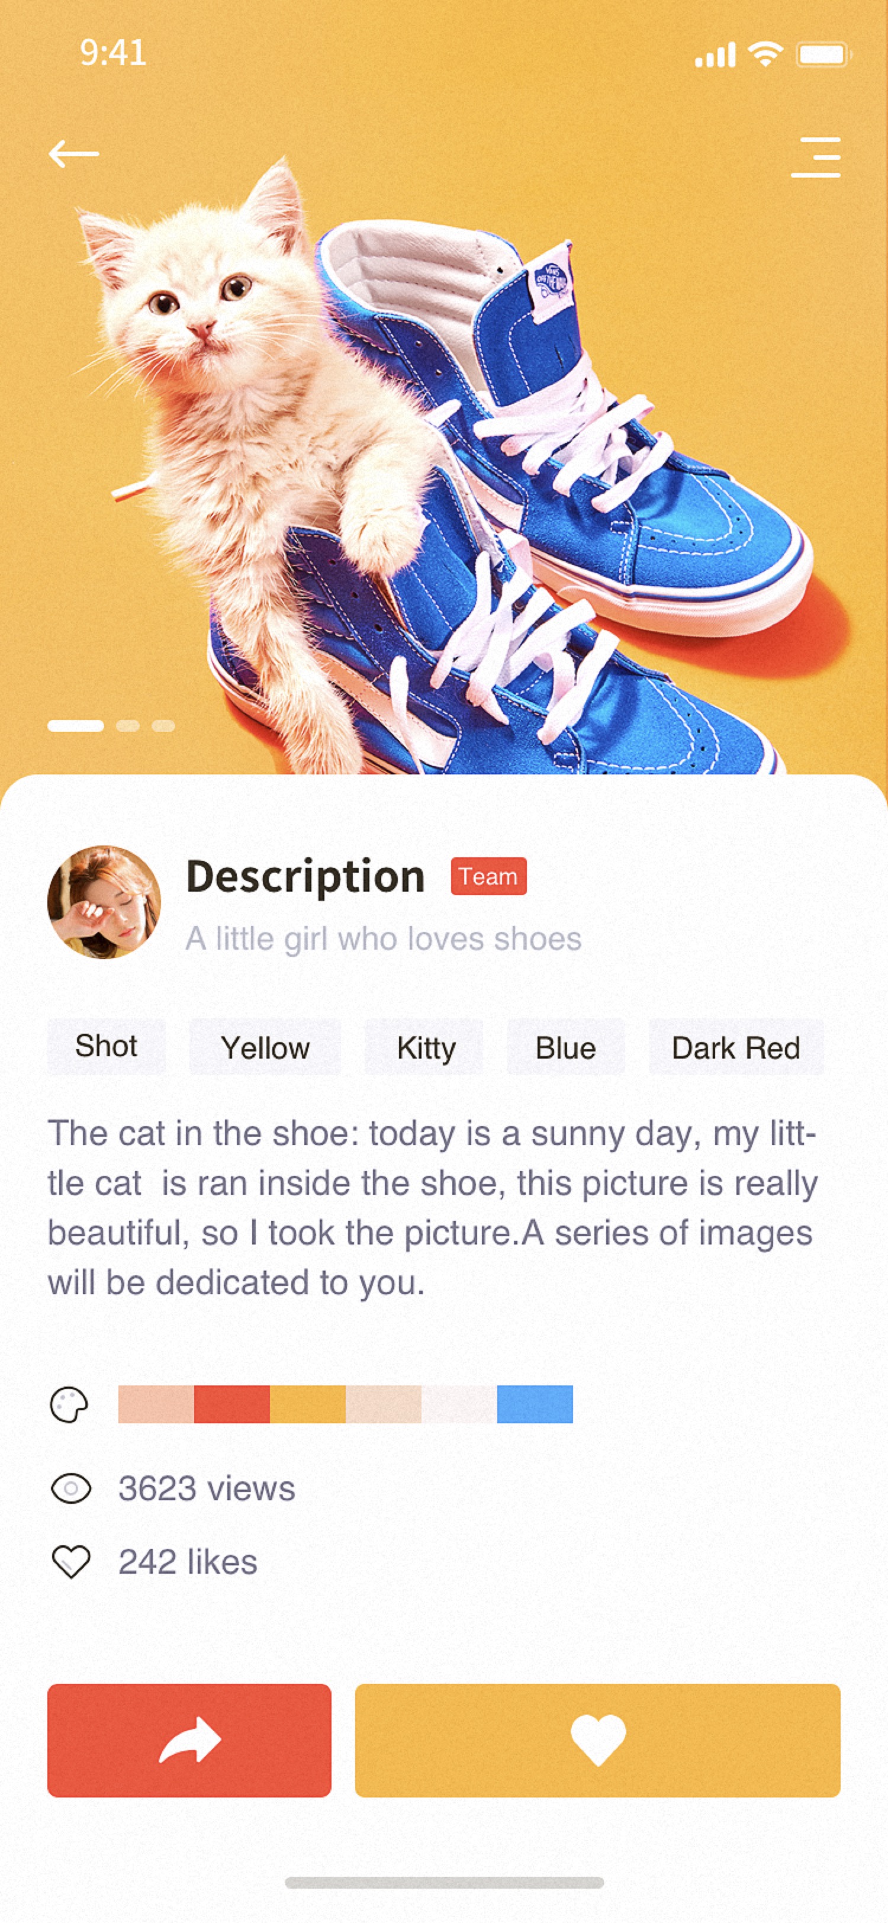Select the Dark Red tag
888x1923 pixels.
click(736, 1047)
